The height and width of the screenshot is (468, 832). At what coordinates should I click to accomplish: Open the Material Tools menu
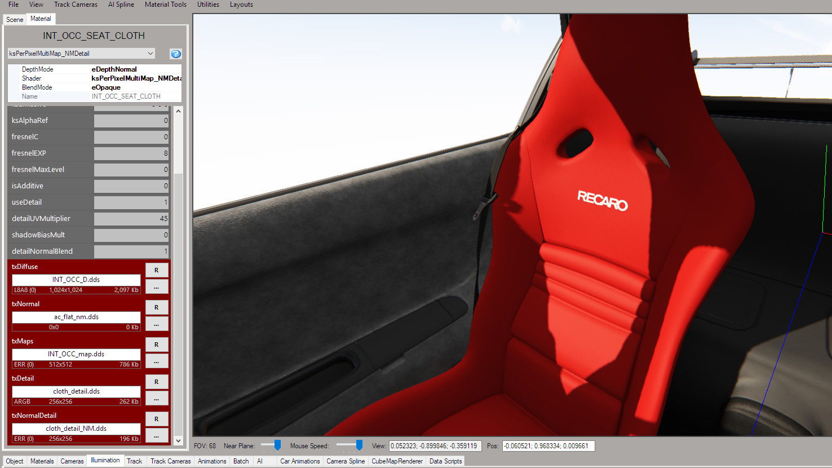[166, 5]
